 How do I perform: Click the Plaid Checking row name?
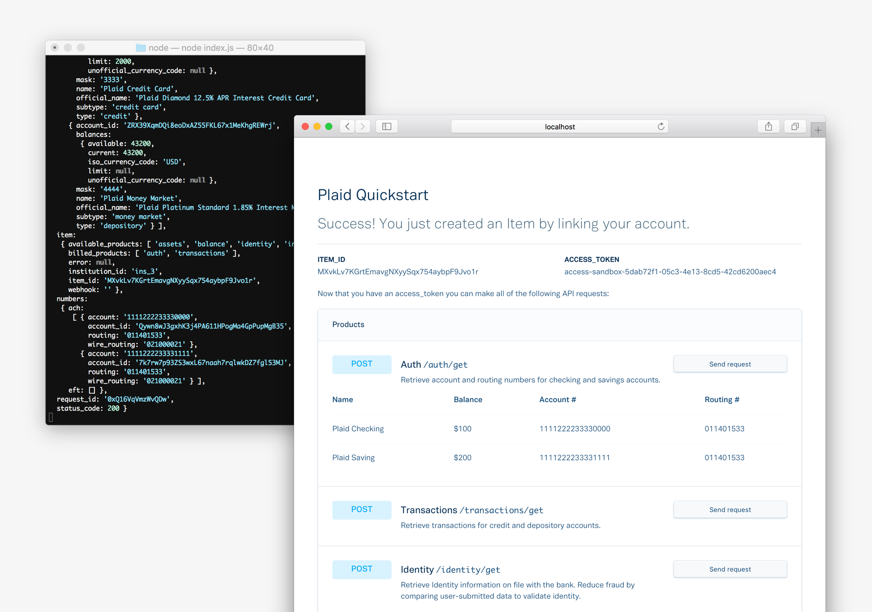(358, 429)
